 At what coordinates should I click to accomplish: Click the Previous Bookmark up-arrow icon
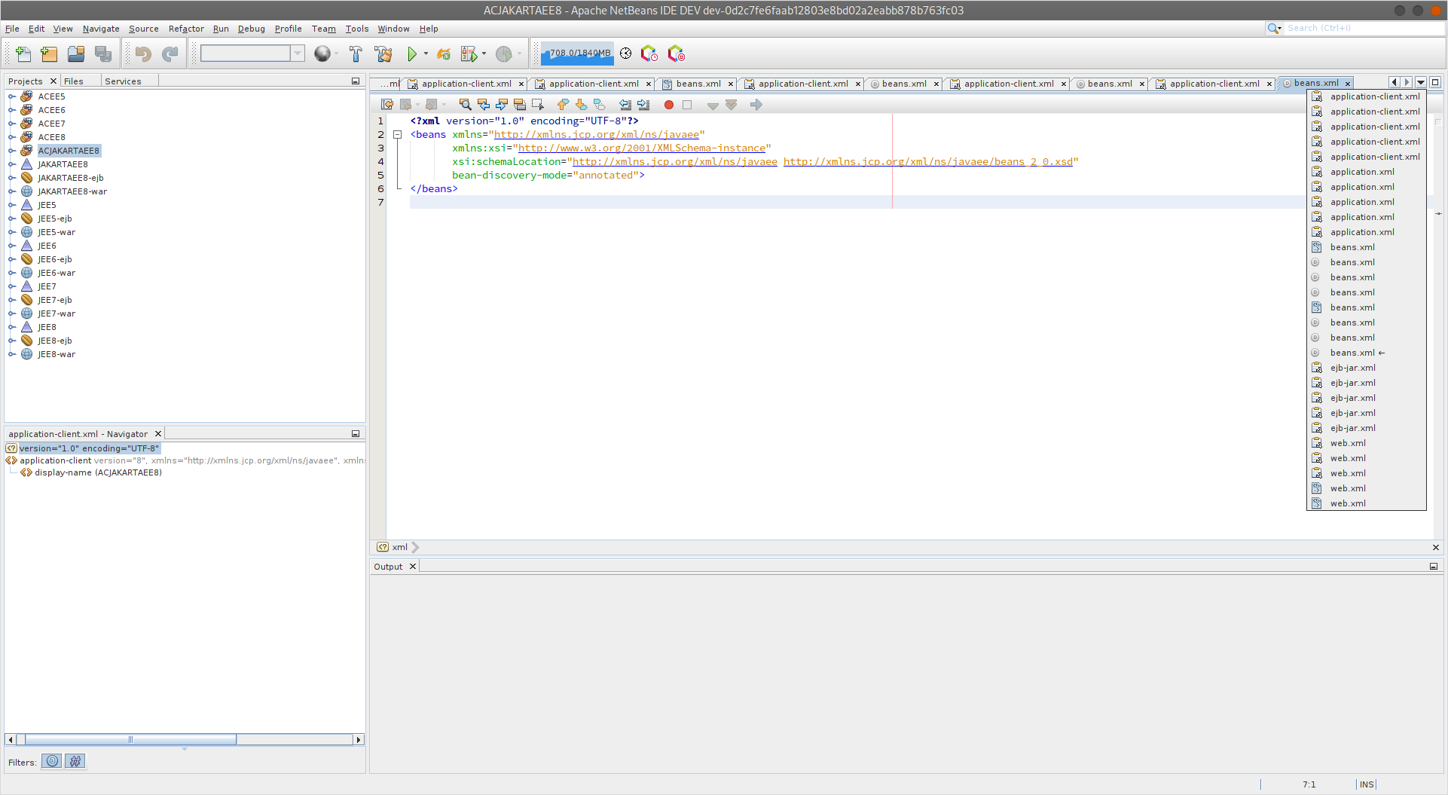tap(563, 105)
